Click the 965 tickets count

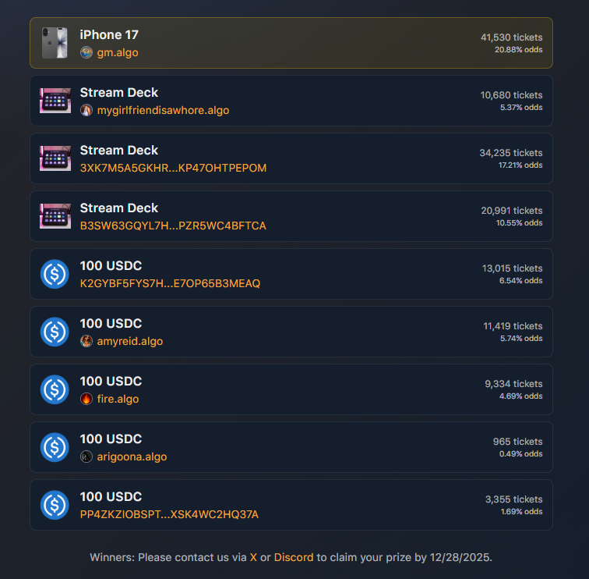point(517,442)
